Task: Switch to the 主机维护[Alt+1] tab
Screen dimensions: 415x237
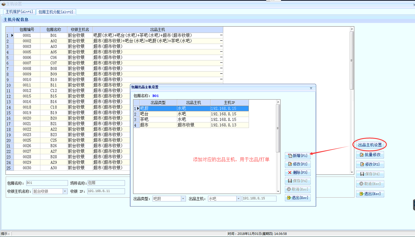Action: (x=20, y=12)
